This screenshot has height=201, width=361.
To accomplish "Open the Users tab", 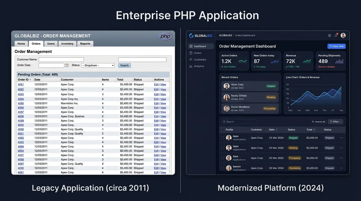I will 51,44.
